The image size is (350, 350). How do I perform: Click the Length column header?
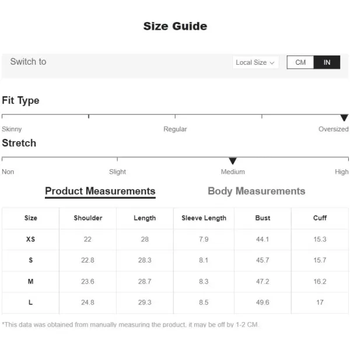click(x=145, y=218)
